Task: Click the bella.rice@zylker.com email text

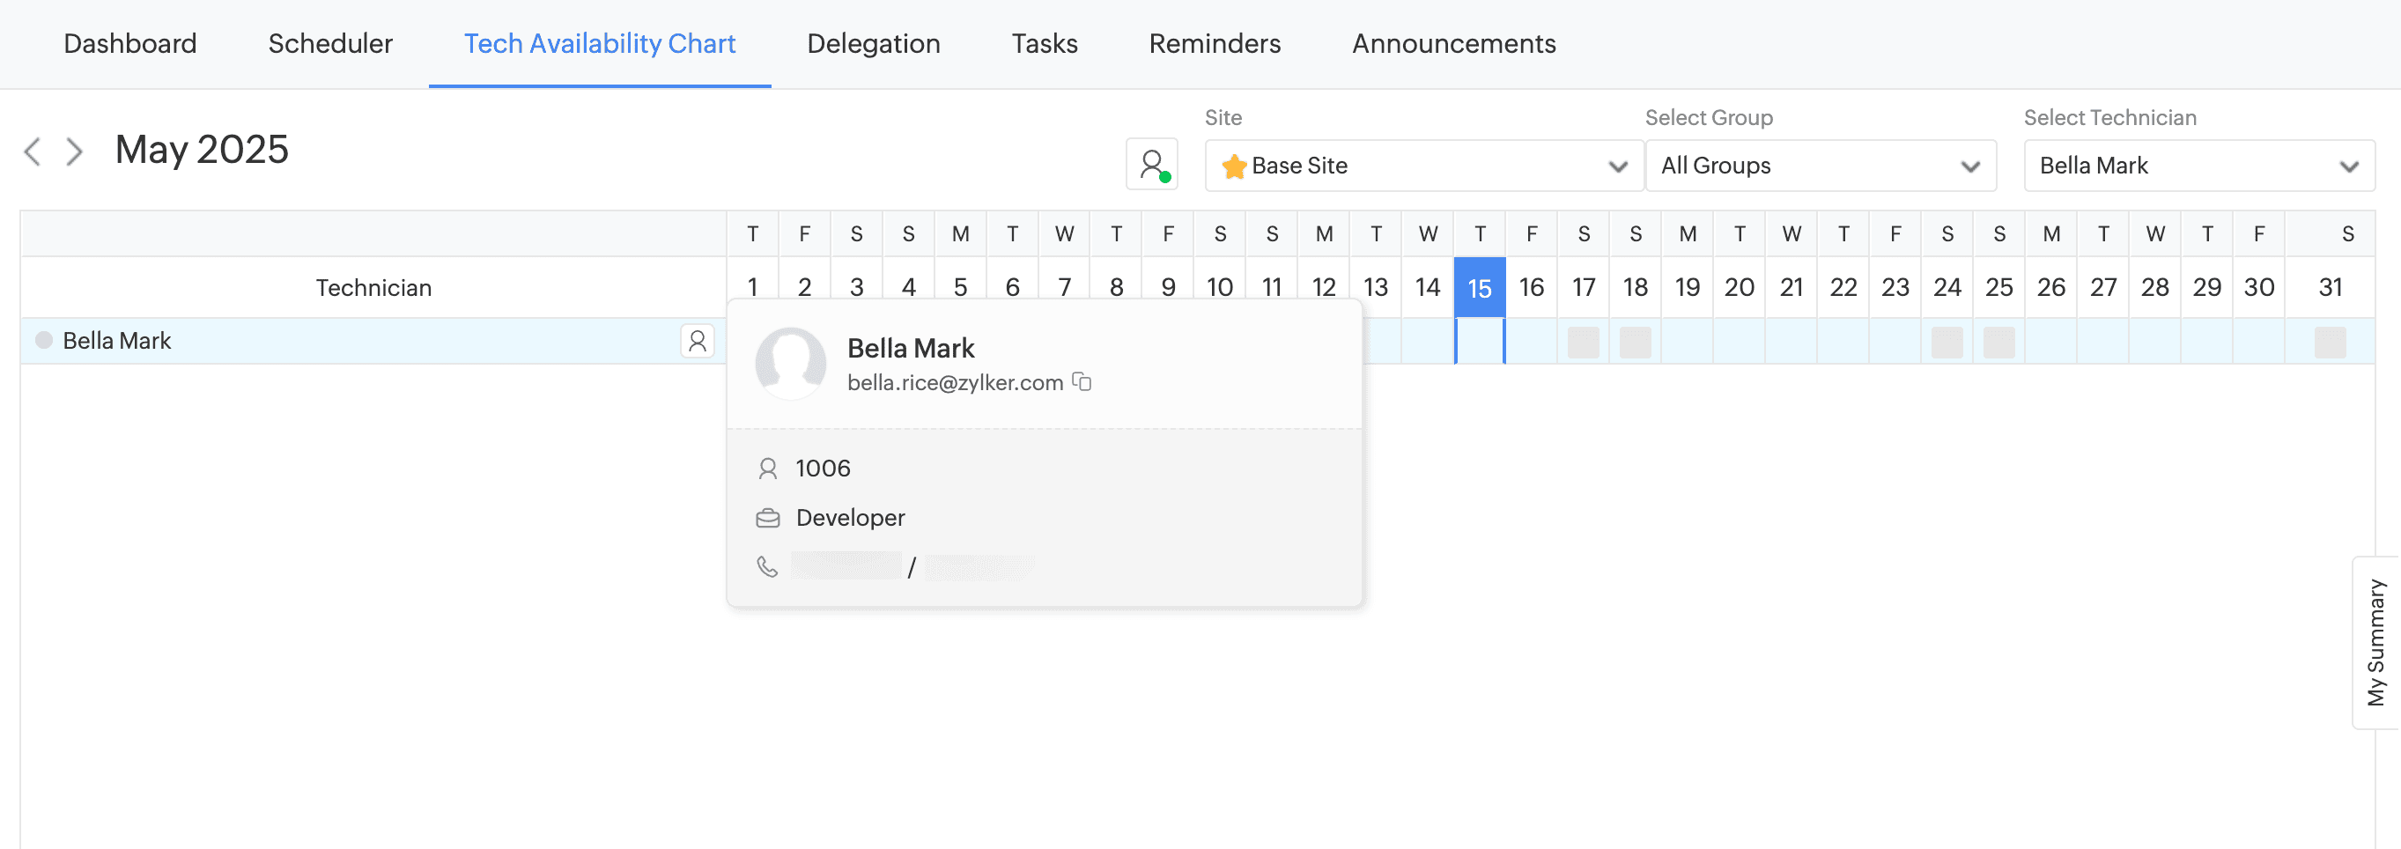Action: (x=955, y=383)
